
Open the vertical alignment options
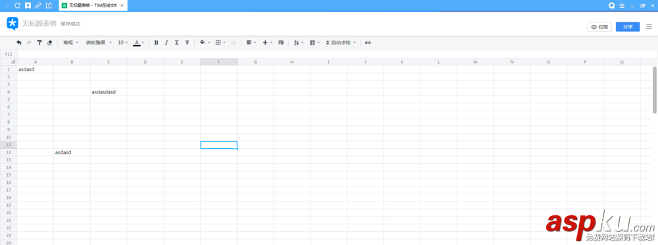pyautogui.click(x=265, y=42)
